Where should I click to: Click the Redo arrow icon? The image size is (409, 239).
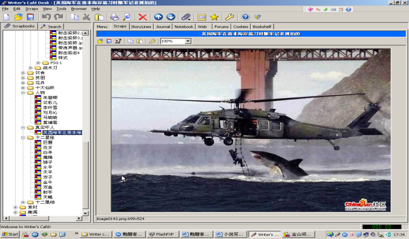tap(59, 17)
